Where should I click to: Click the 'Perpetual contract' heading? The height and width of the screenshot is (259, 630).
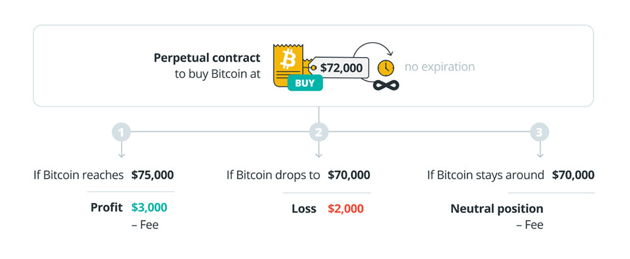click(x=207, y=58)
